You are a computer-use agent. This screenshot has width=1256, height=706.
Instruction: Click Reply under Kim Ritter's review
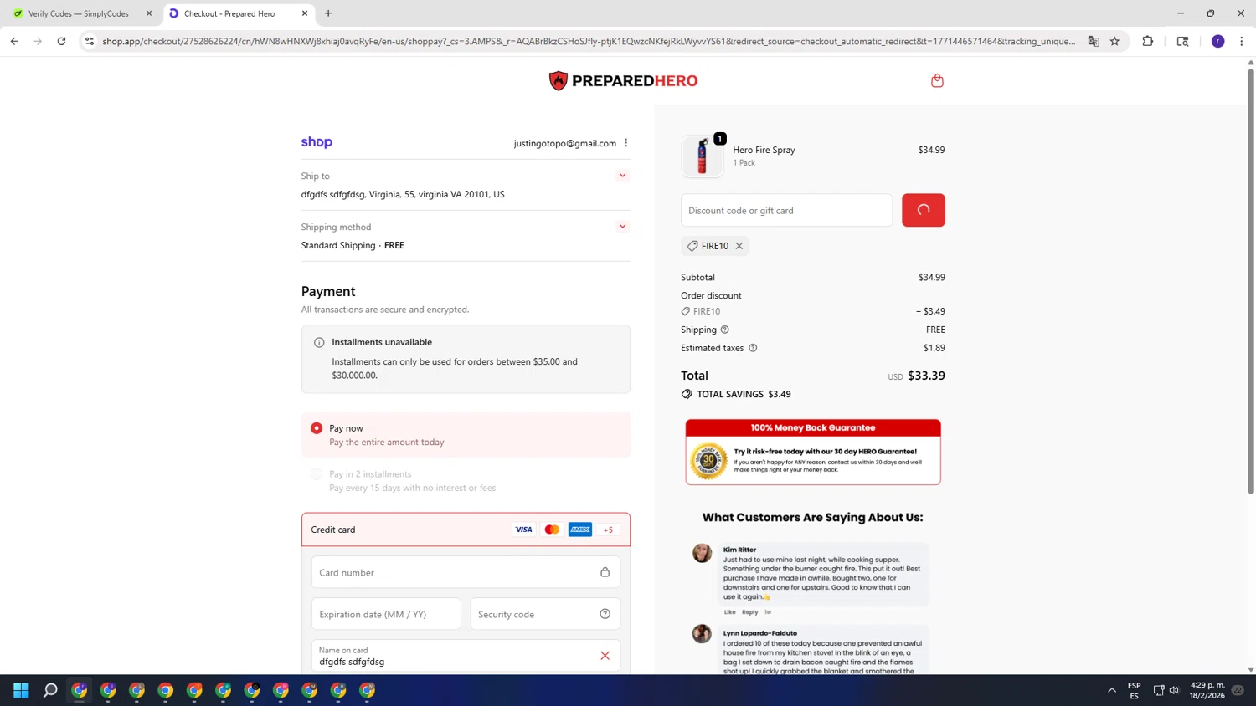point(749,612)
